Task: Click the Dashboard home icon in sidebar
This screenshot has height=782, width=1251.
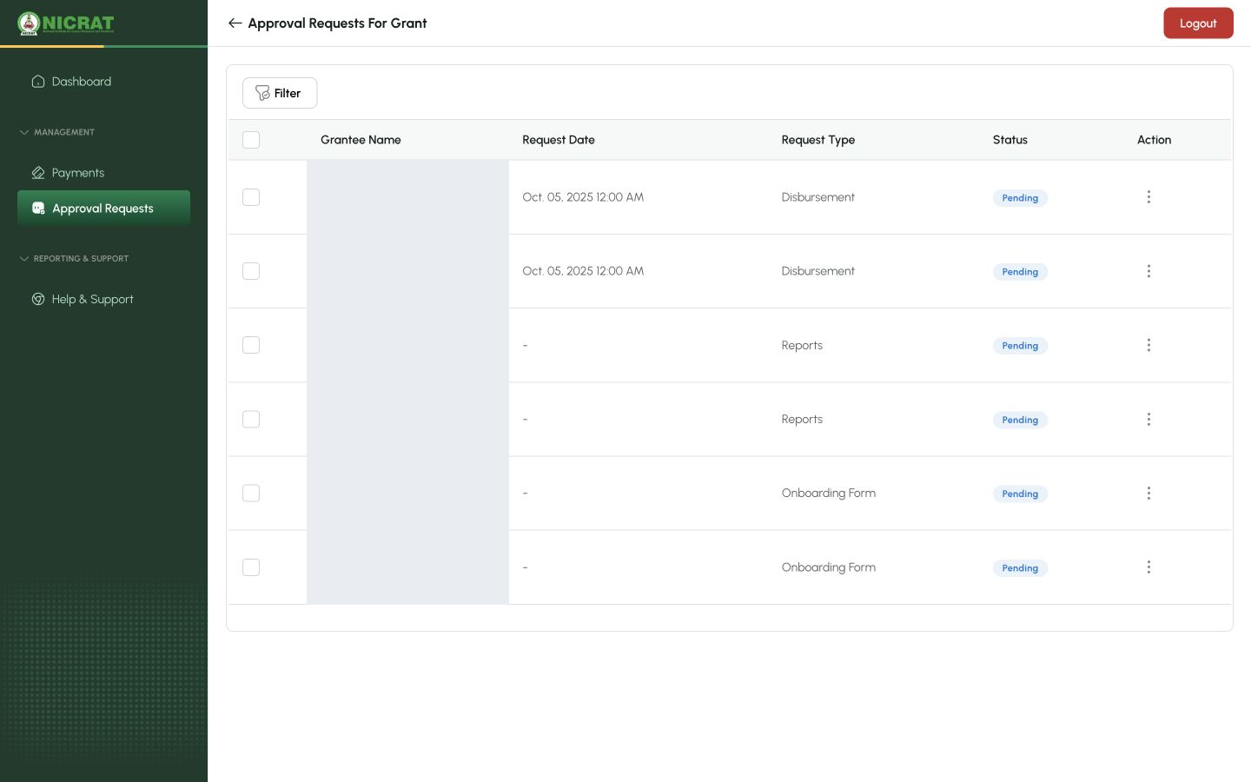Action: click(38, 82)
